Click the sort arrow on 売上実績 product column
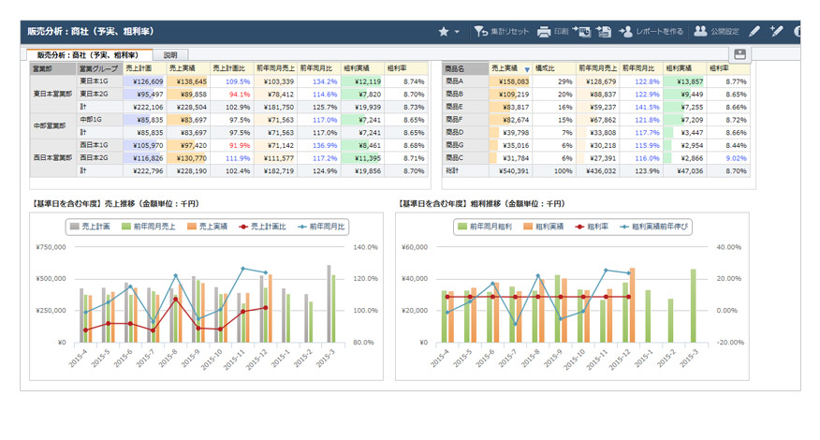 527,69
